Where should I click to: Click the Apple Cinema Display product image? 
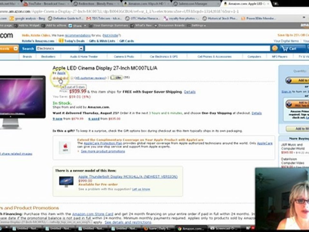(x=22, y=102)
